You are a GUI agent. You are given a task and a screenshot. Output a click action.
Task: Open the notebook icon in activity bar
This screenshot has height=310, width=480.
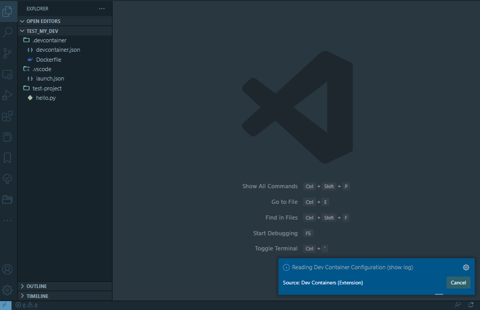click(7, 136)
